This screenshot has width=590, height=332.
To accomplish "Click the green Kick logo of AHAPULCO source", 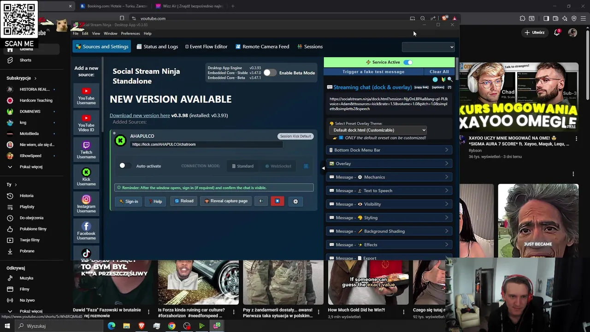I will tap(120, 141).
